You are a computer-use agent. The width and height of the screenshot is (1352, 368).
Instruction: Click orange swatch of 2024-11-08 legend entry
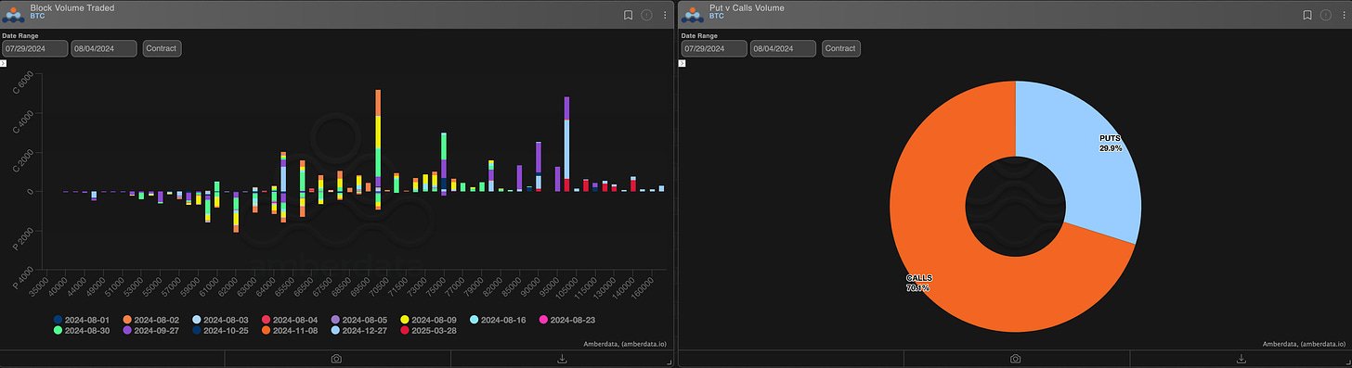click(x=266, y=330)
